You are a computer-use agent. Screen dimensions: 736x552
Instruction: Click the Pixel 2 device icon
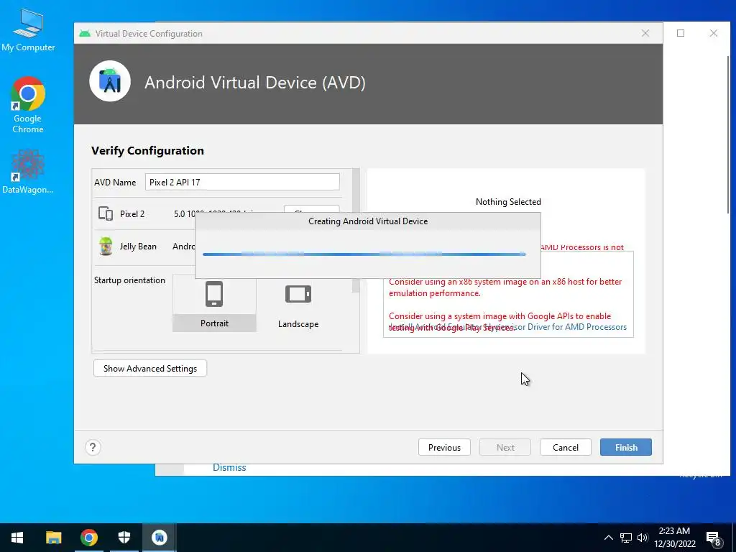[x=106, y=213]
